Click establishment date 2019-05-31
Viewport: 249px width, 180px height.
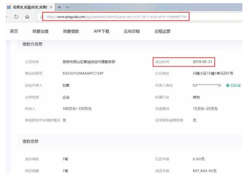click(202, 62)
